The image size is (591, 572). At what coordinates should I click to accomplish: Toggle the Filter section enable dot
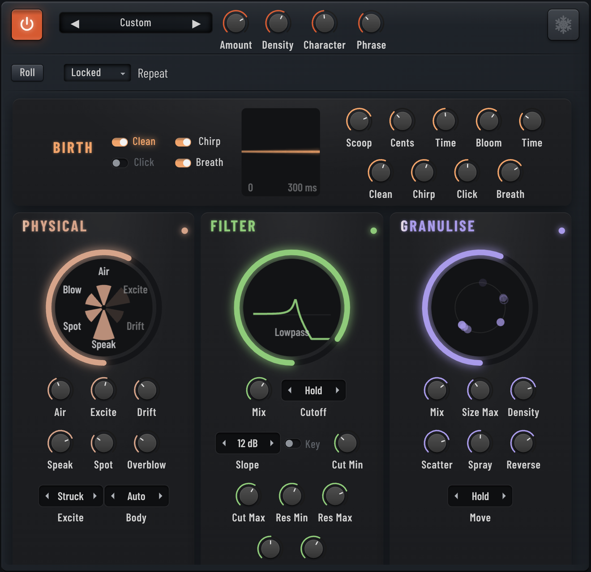tap(373, 231)
